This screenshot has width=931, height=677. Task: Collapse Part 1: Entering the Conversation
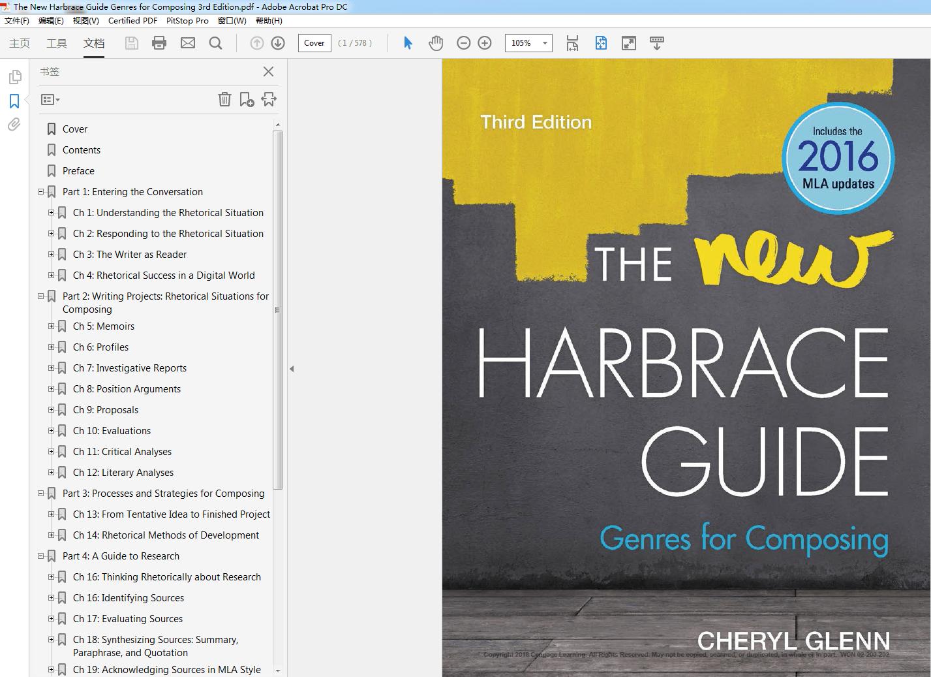pos(41,192)
